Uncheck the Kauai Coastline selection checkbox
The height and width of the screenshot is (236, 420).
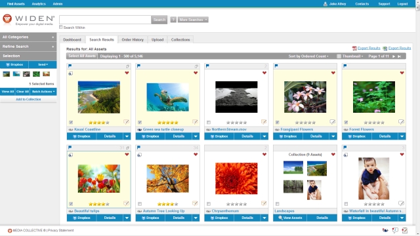point(71,123)
